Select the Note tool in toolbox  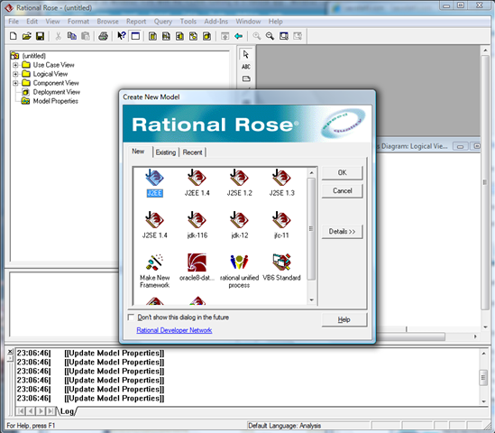coord(246,78)
